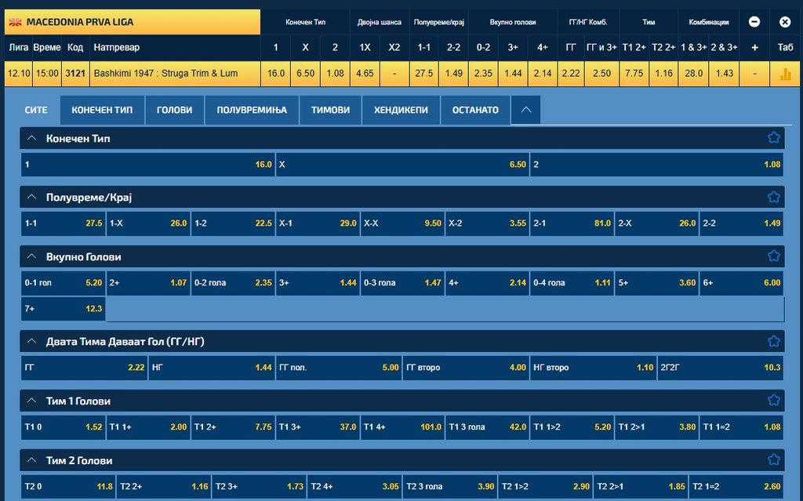The width and height of the screenshot is (803, 501).
Task: Collapse the Тим 2 Голови section
Action: (31, 460)
